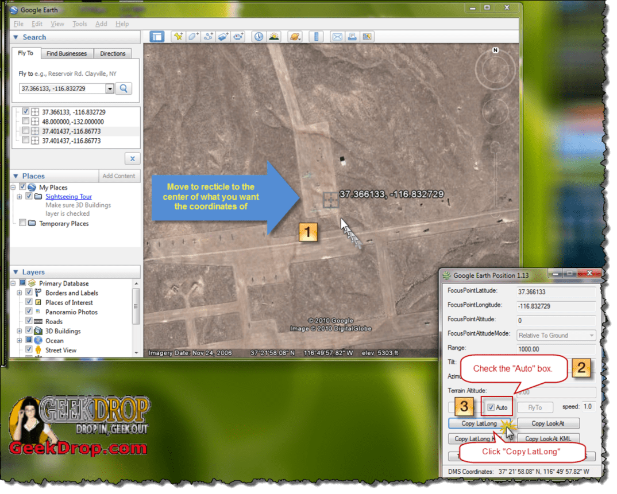Click the folder icon beside Temporary Places
This screenshot has height=494, width=617.
click(x=32, y=223)
